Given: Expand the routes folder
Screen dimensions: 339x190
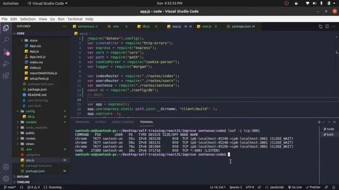Looking at the screenshot, I should 31,138.
